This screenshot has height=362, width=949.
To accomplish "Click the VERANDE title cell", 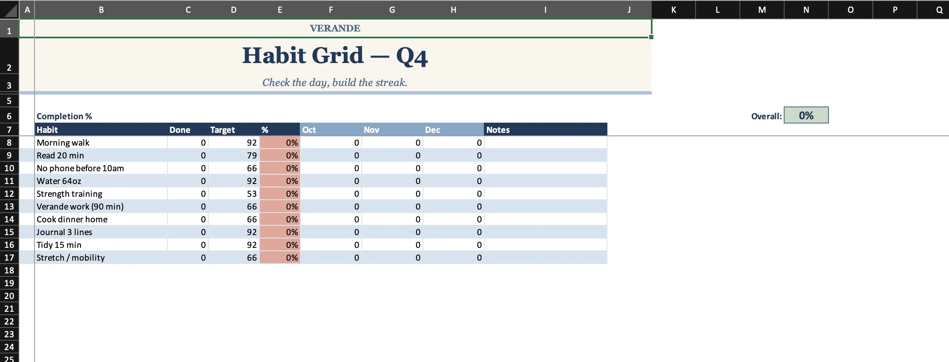I will click(x=335, y=28).
